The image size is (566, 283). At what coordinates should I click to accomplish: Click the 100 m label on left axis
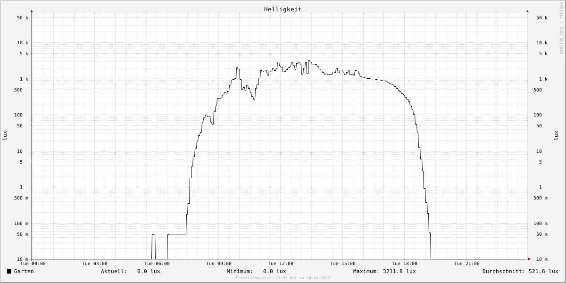point(21,224)
